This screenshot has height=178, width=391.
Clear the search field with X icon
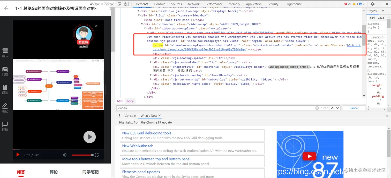[317, 108]
